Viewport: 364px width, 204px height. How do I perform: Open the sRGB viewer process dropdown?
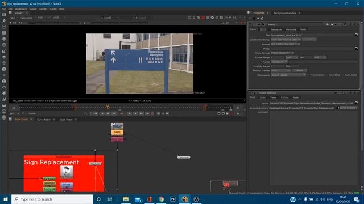[59, 18]
